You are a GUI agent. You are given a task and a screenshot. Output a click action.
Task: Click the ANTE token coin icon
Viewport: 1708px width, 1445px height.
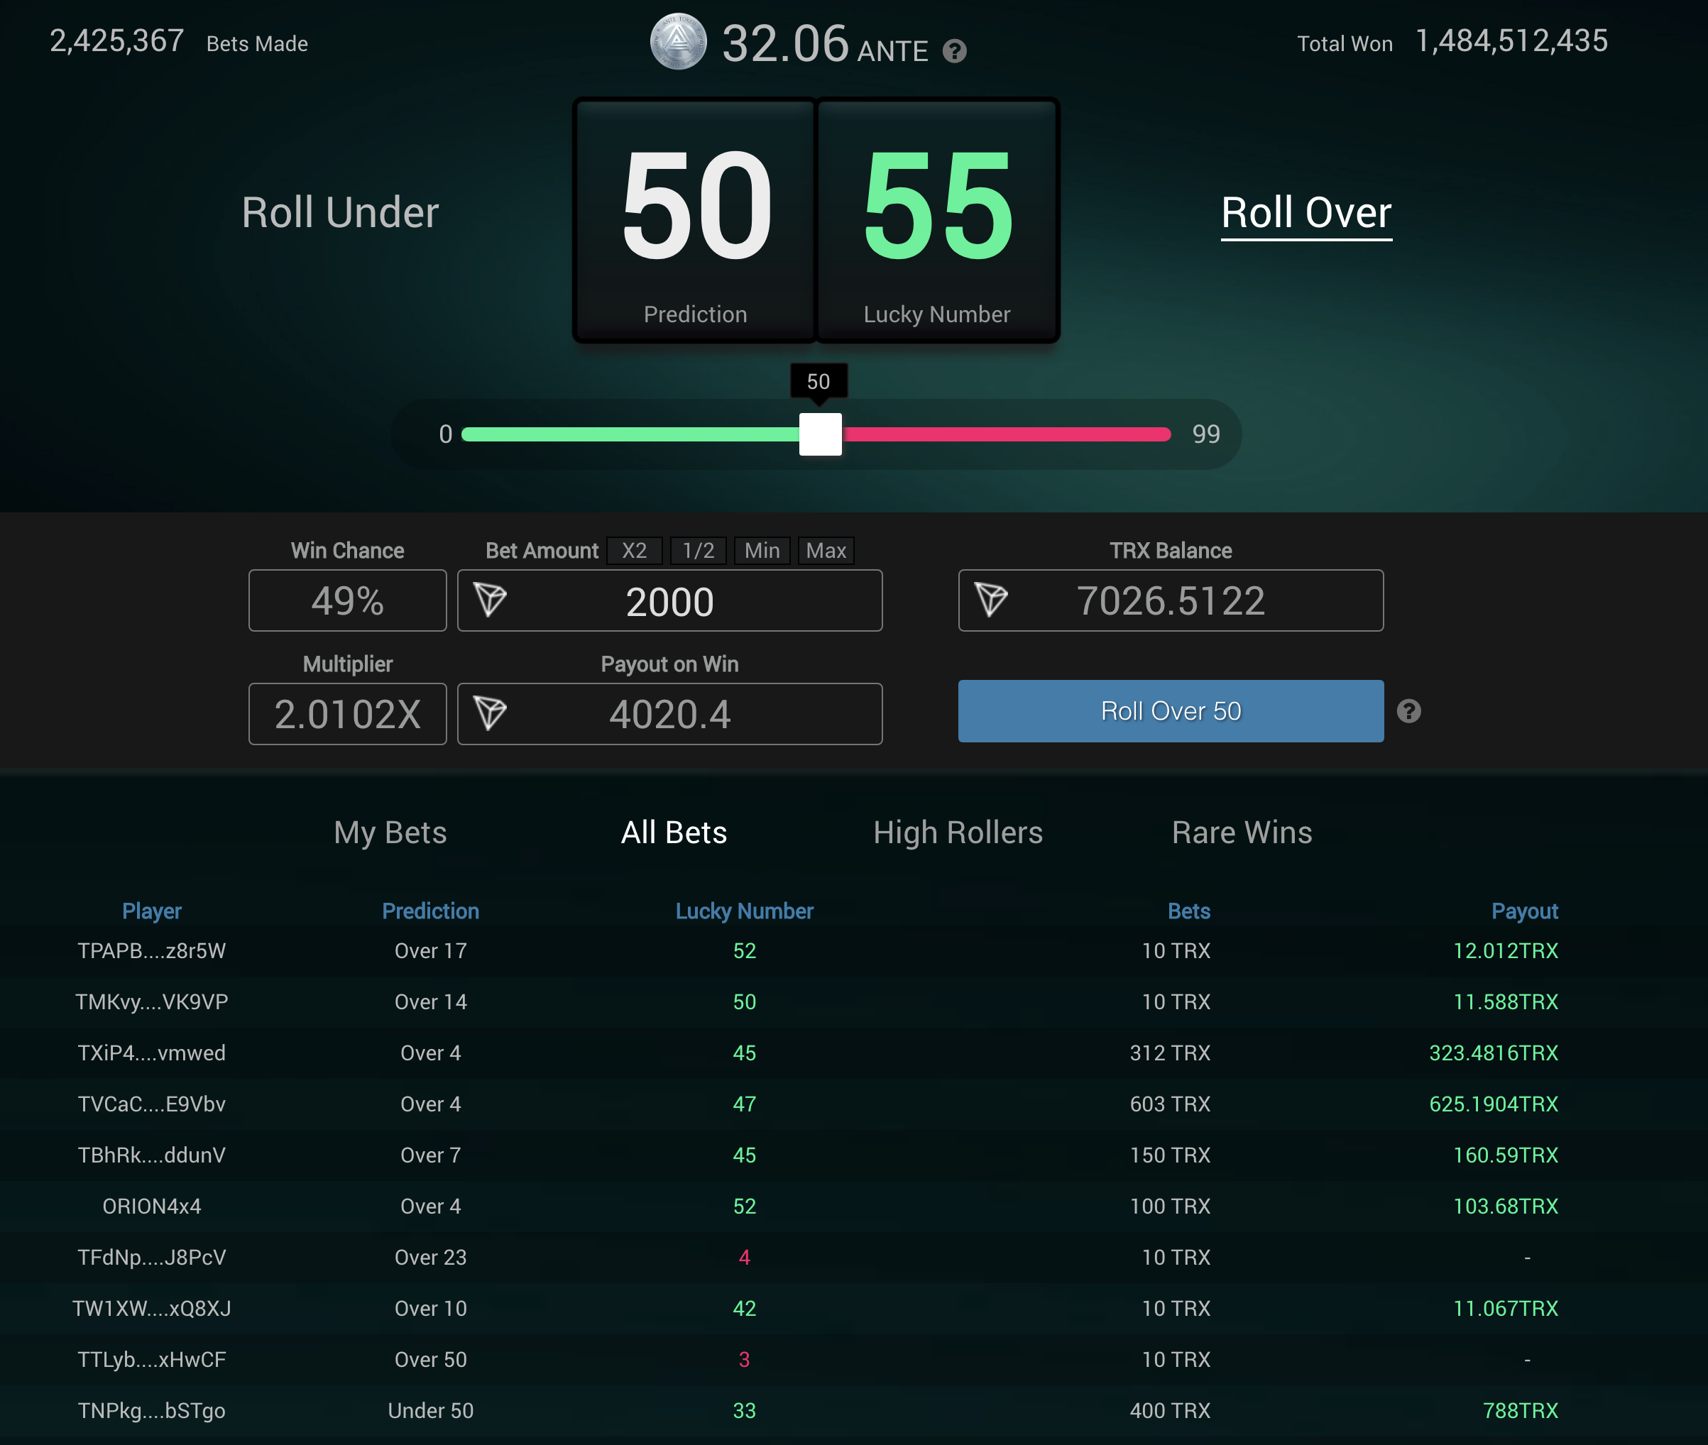click(677, 42)
